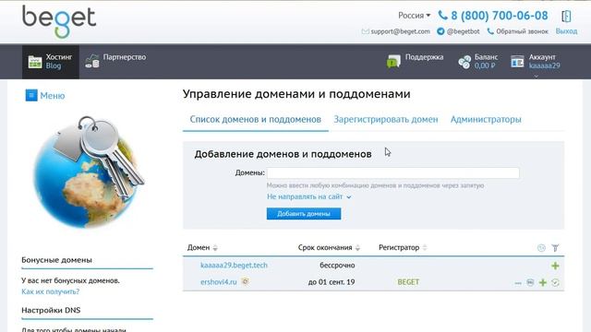Sort the table by Срок окончания column
591x332 pixels.
point(329,247)
